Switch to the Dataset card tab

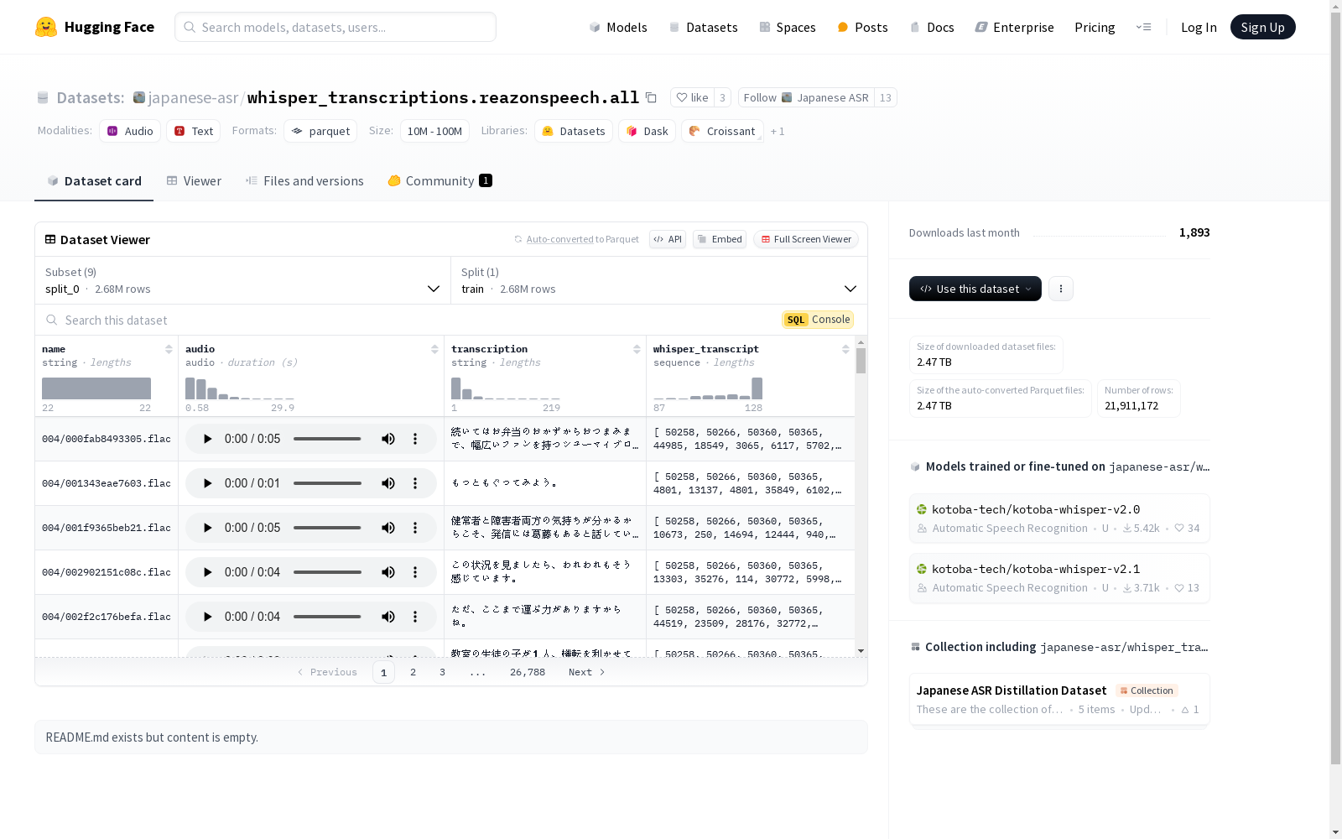point(94,181)
